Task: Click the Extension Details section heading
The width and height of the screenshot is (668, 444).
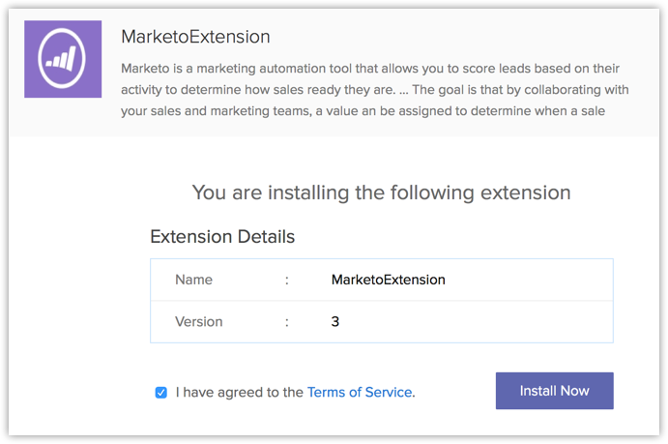Action: 222,236
